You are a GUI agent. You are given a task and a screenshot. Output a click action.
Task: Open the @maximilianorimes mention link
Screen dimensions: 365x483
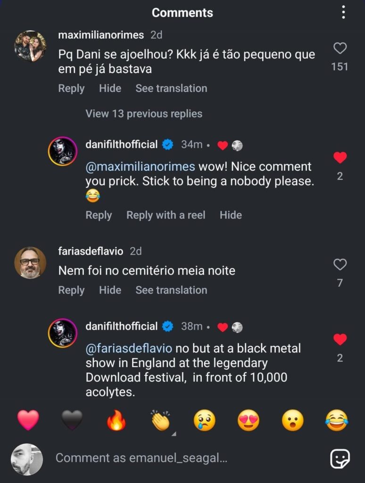(x=140, y=167)
